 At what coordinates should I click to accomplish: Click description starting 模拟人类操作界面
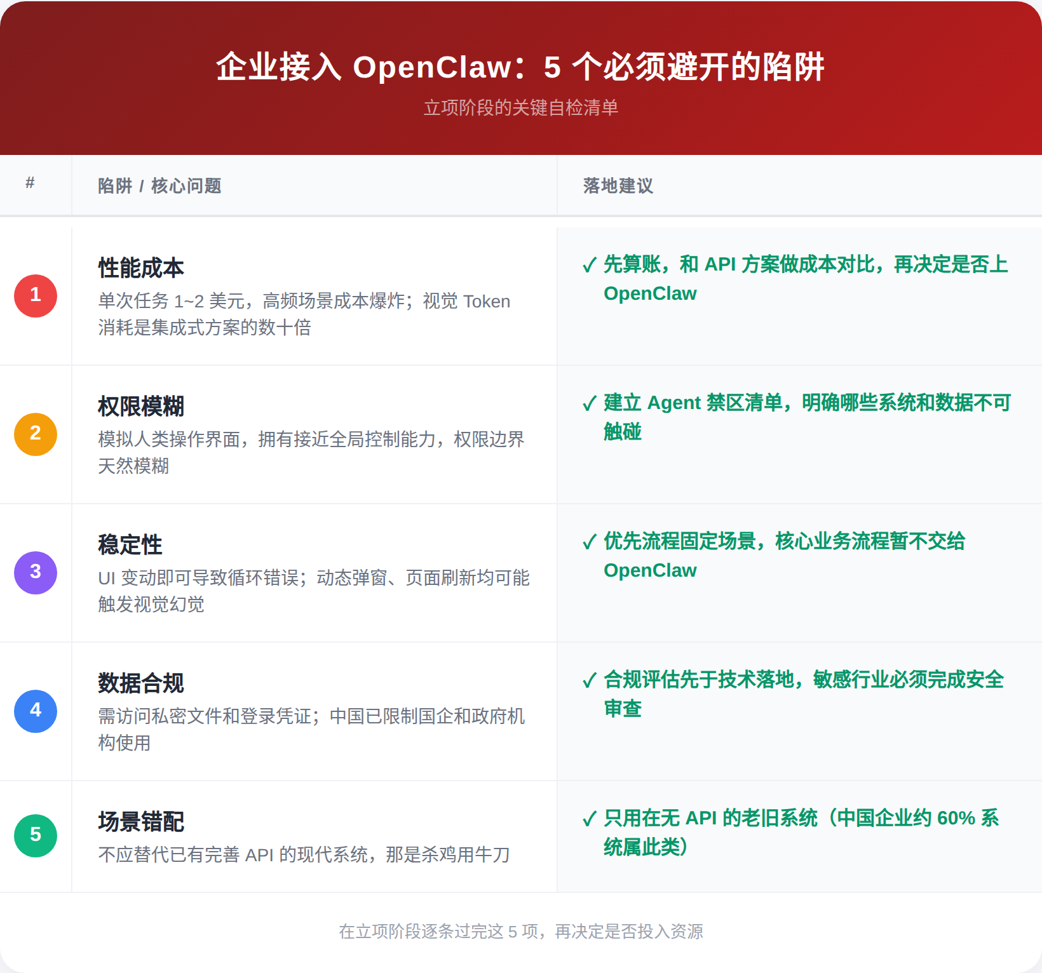click(x=311, y=453)
